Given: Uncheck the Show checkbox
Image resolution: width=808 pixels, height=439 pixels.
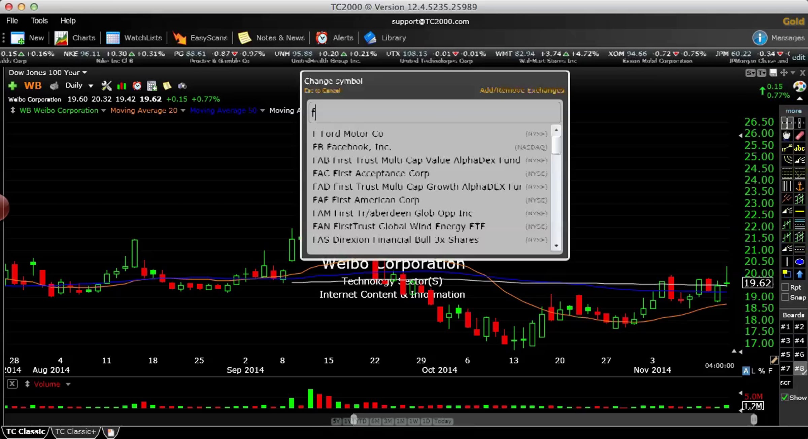Looking at the screenshot, I should (785, 397).
